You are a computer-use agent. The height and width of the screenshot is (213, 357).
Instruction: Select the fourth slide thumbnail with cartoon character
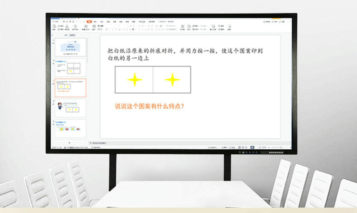click(70, 108)
